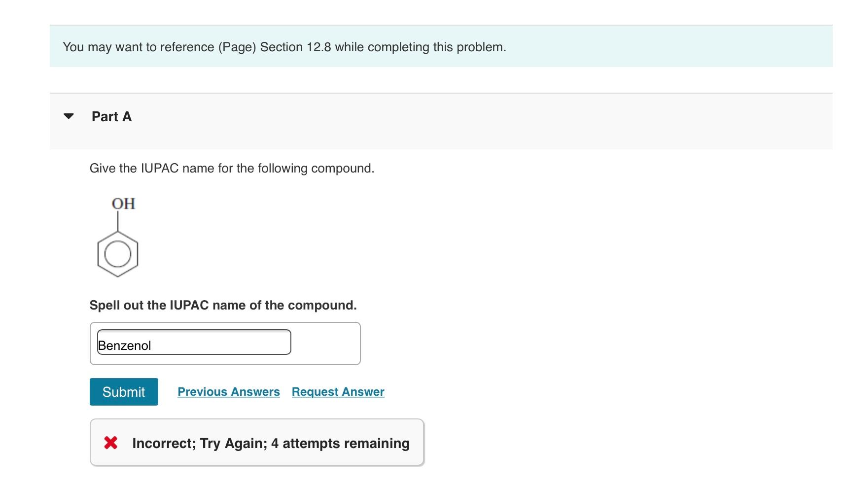Click the Give the IUPAC name instruction text

(232, 168)
